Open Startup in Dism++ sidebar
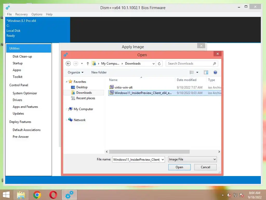The width and height of the screenshot is (266, 200). (x=17, y=63)
